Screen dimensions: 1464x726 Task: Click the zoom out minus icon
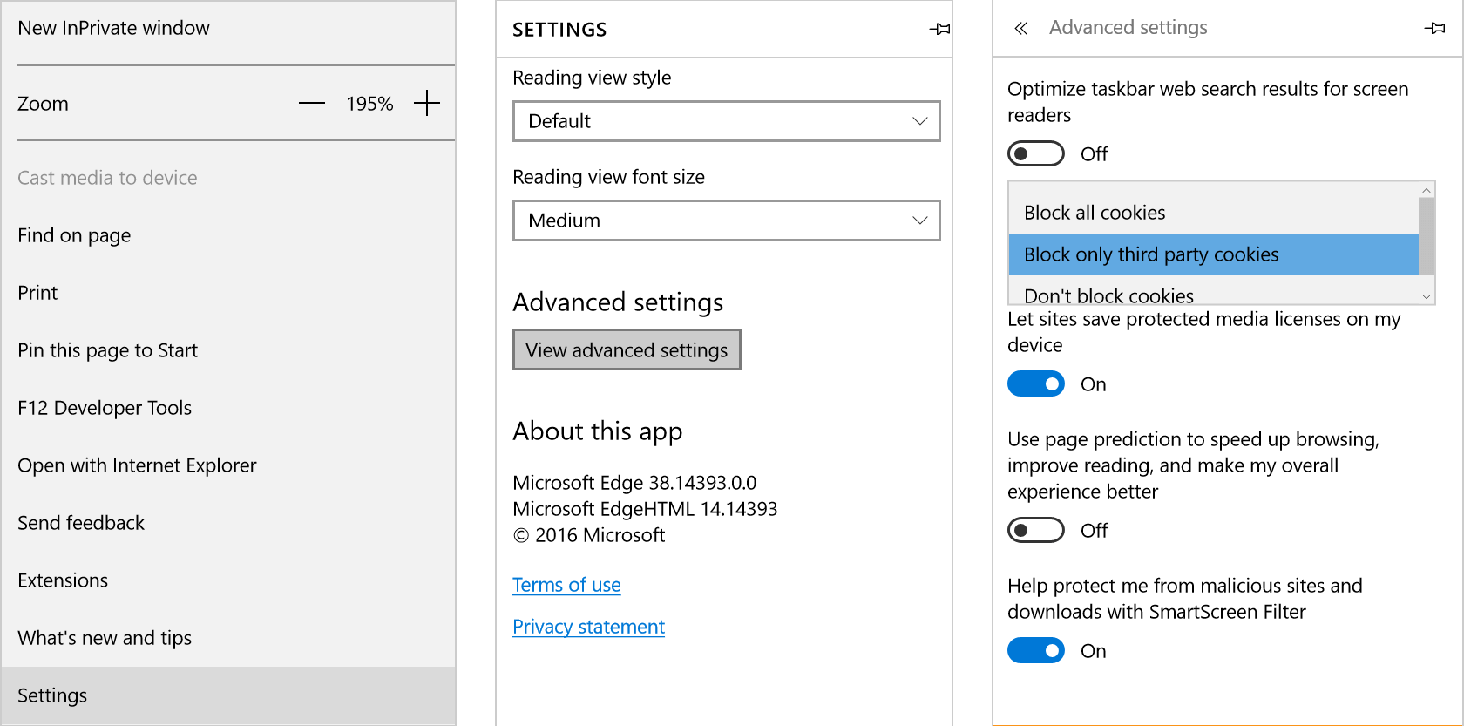tap(312, 104)
